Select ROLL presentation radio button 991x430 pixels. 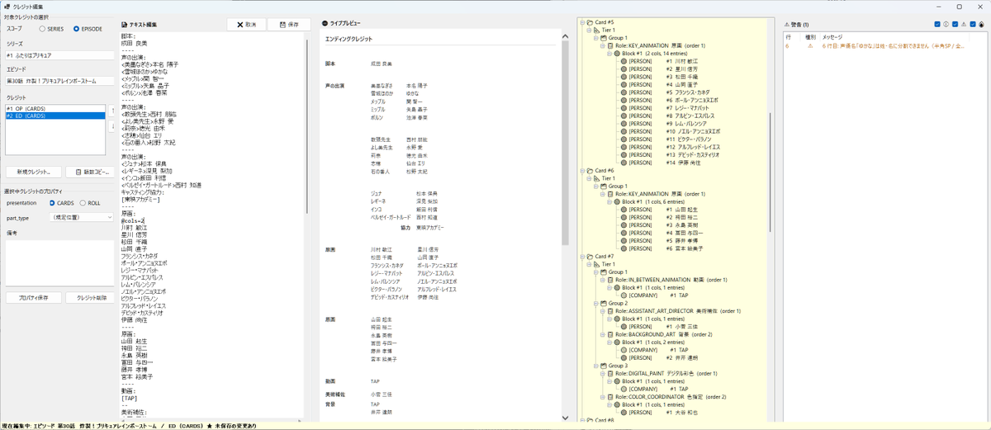83,202
